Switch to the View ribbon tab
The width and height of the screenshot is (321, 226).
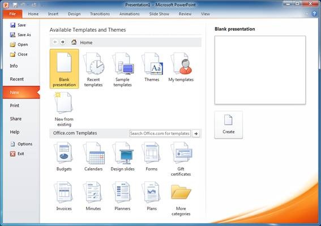pos(205,14)
